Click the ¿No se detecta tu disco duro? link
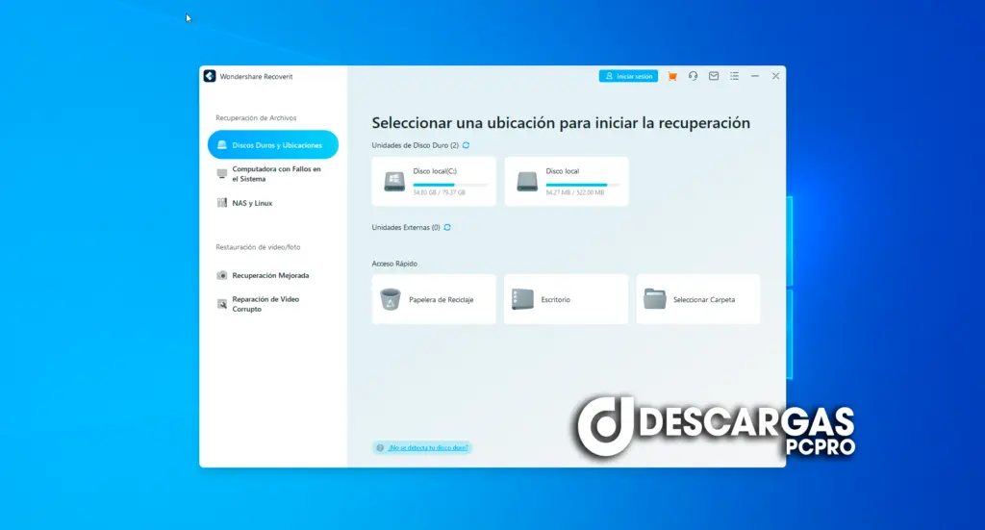Viewport: 985px width, 530px height. [428, 447]
